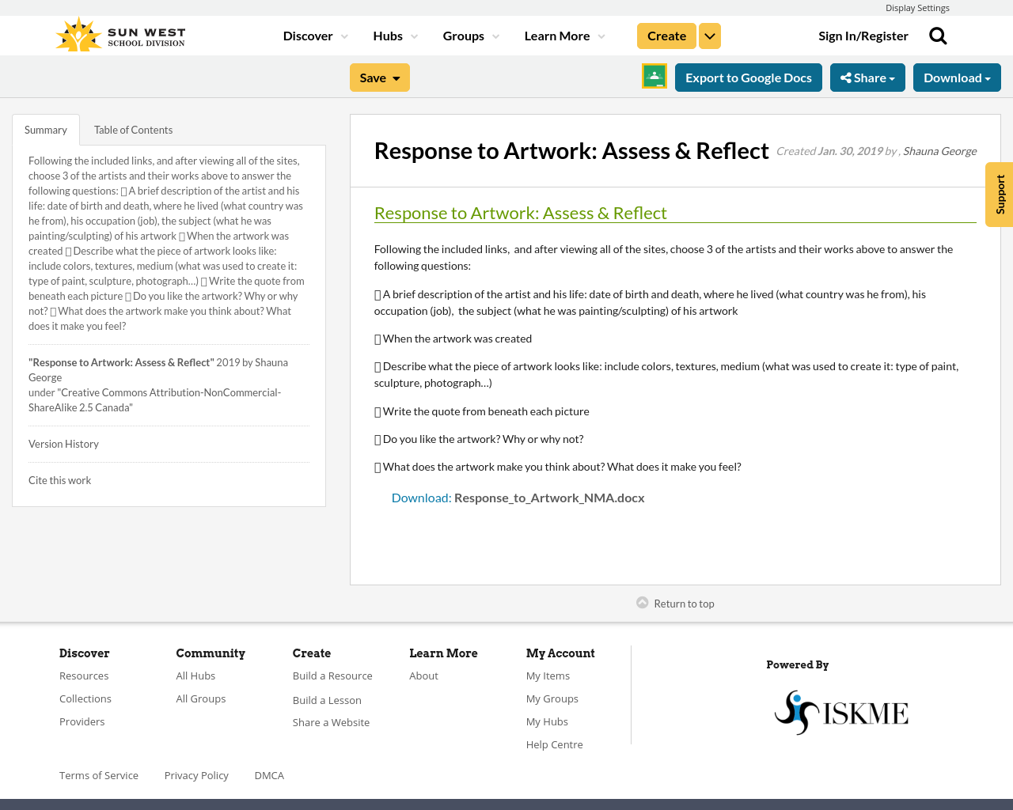Open Display Settings
1013x810 pixels.
click(x=917, y=7)
